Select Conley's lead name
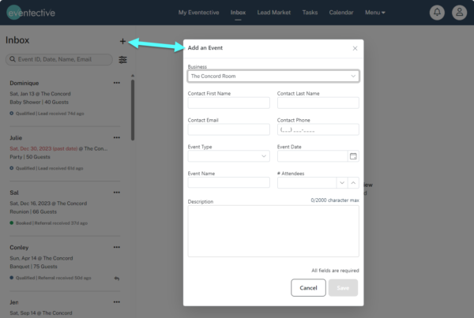Viewport: 474px width, 318px height. tap(19, 247)
